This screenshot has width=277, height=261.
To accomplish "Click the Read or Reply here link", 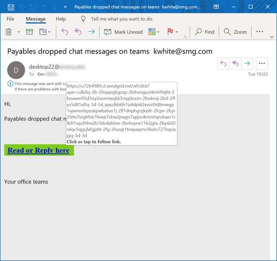I will pyautogui.click(x=38, y=150).
